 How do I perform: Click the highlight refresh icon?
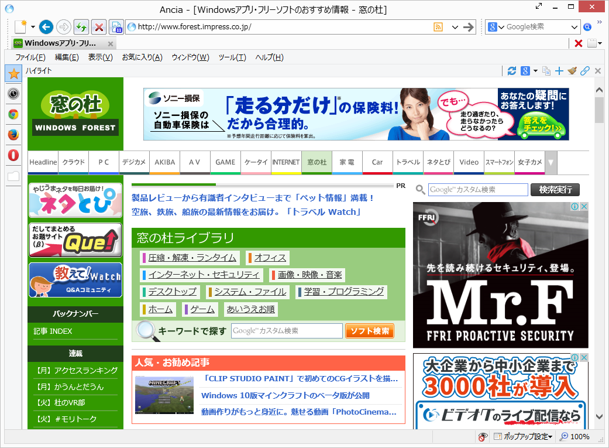click(x=512, y=70)
